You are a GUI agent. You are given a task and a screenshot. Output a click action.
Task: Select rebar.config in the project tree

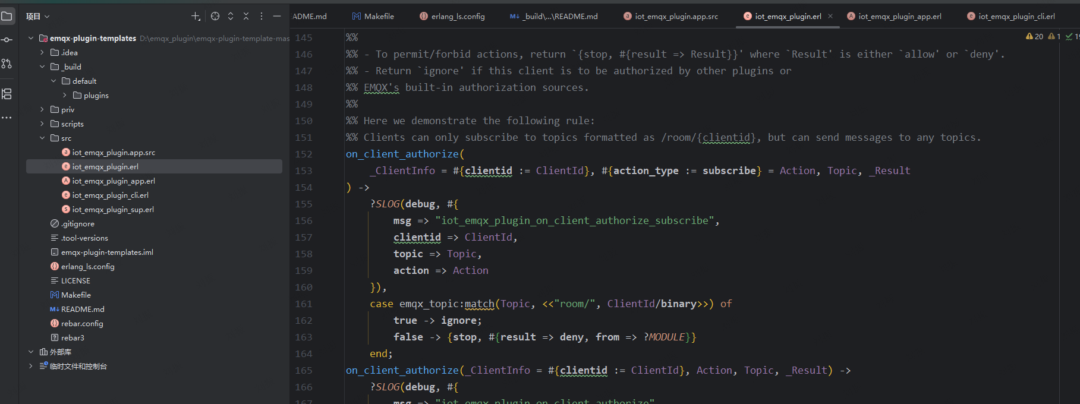click(x=82, y=323)
